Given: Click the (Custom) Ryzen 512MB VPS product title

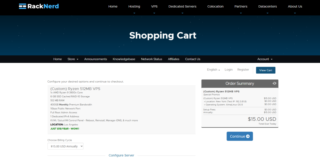Looking at the screenshot, I should tap(75, 89).
